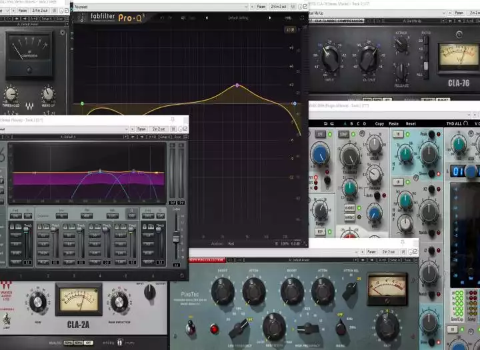Open preset dropdown in multiband compressor window
The height and width of the screenshot is (350, 480).
64,129
